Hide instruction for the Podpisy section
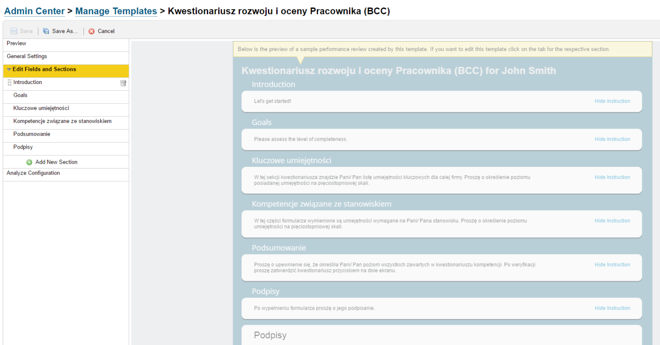Screen dimensions: 660x345 [x=612, y=308]
